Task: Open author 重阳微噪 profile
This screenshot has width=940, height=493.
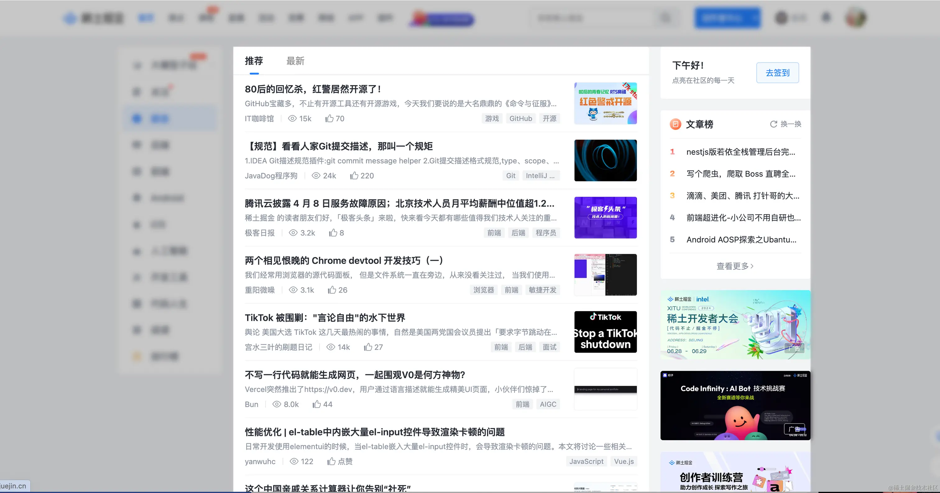Action: (260, 290)
